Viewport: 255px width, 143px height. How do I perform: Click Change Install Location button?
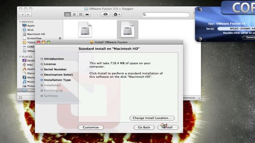click(x=152, y=118)
